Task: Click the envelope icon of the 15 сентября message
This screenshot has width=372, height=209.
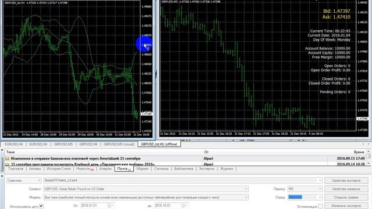Action: tap(8, 164)
